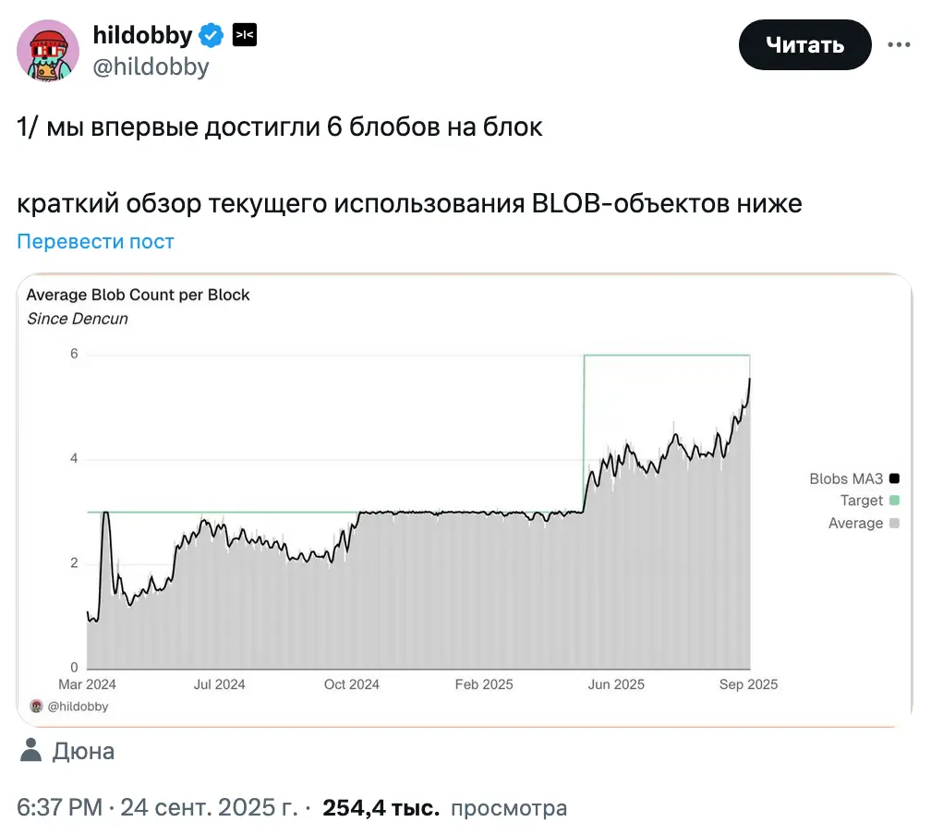Click the black Blobs MA3 legend swatch
The width and height of the screenshot is (931, 834).
[894, 478]
